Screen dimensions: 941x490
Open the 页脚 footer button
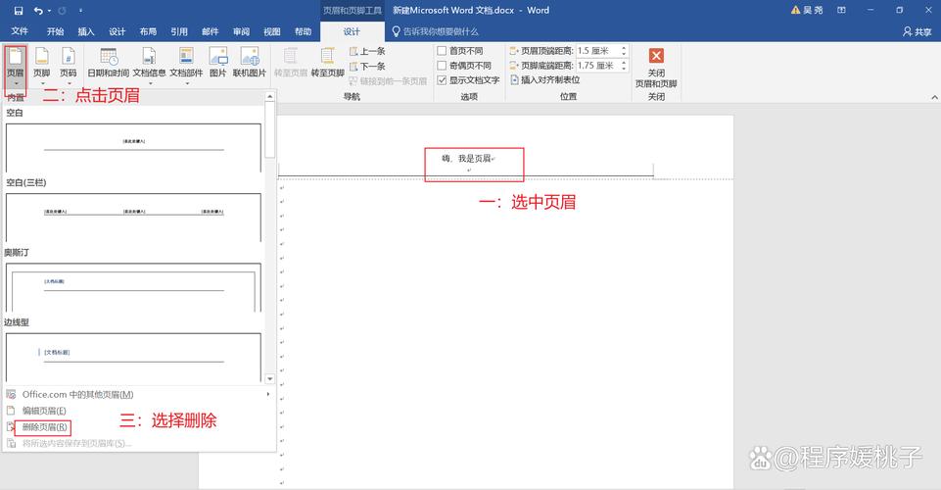42,66
